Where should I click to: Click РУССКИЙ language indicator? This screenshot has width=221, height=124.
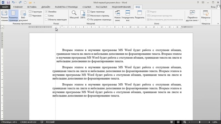click(x=50, y=122)
